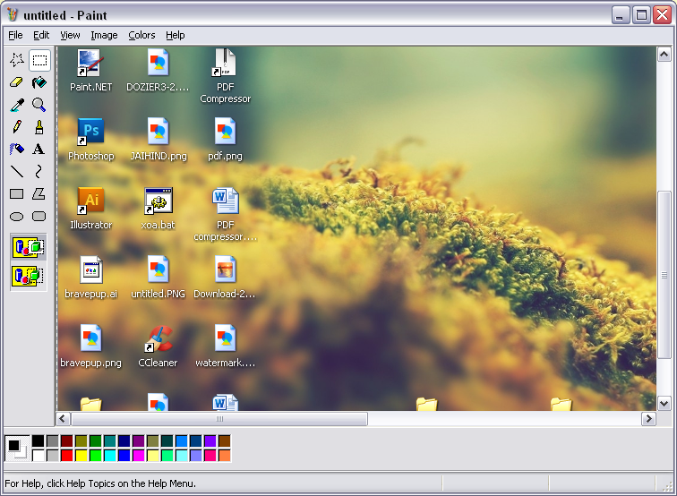Open the Help menu
The height and width of the screenshot is (496, 677).
click(x=176, y=35)
